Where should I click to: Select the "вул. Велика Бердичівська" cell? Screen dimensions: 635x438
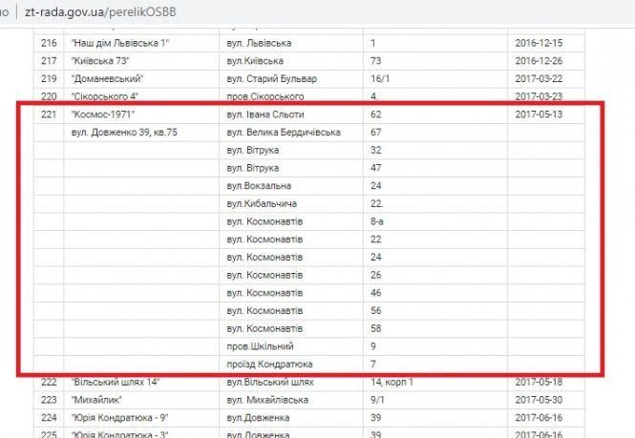coord(284,132)
